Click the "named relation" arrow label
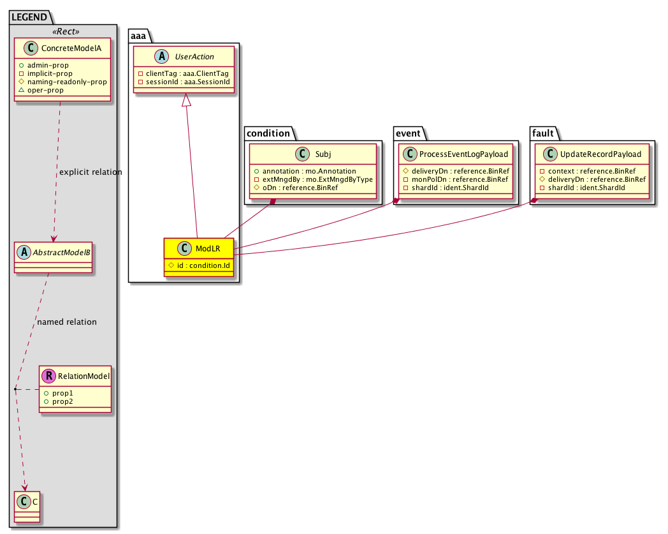The height and width of the screenshot is (534, 668). pos(66,322)
